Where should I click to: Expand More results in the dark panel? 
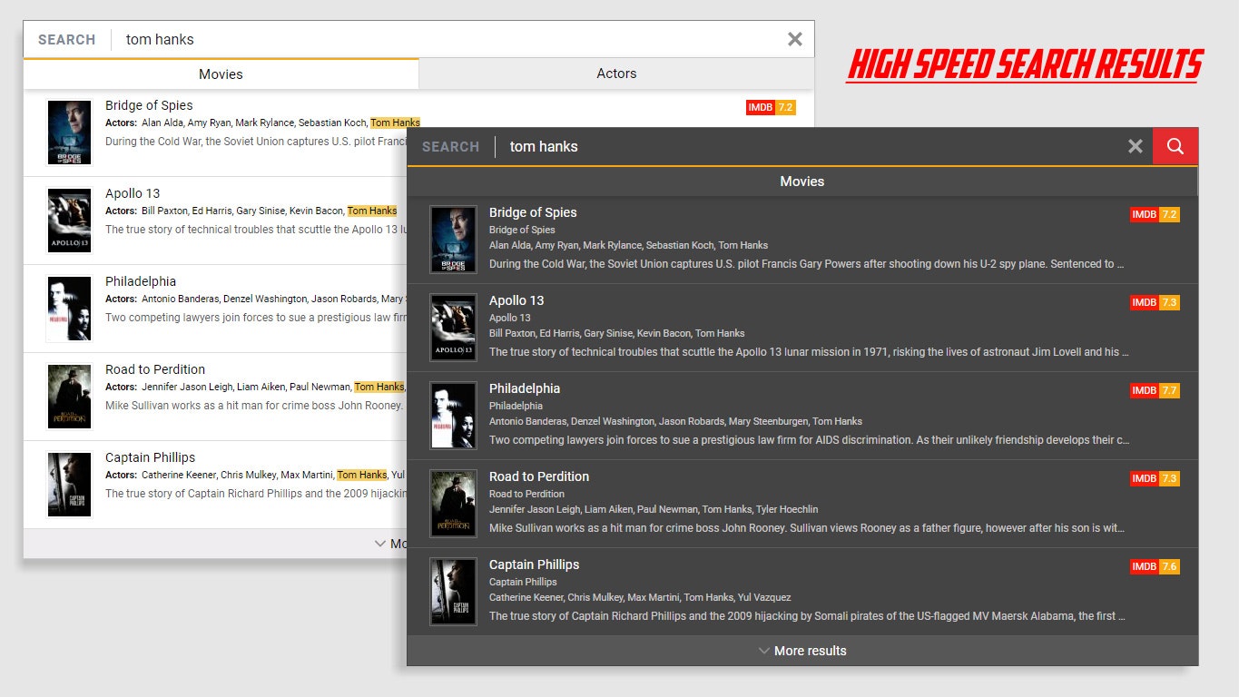click(x=801, y=651)
